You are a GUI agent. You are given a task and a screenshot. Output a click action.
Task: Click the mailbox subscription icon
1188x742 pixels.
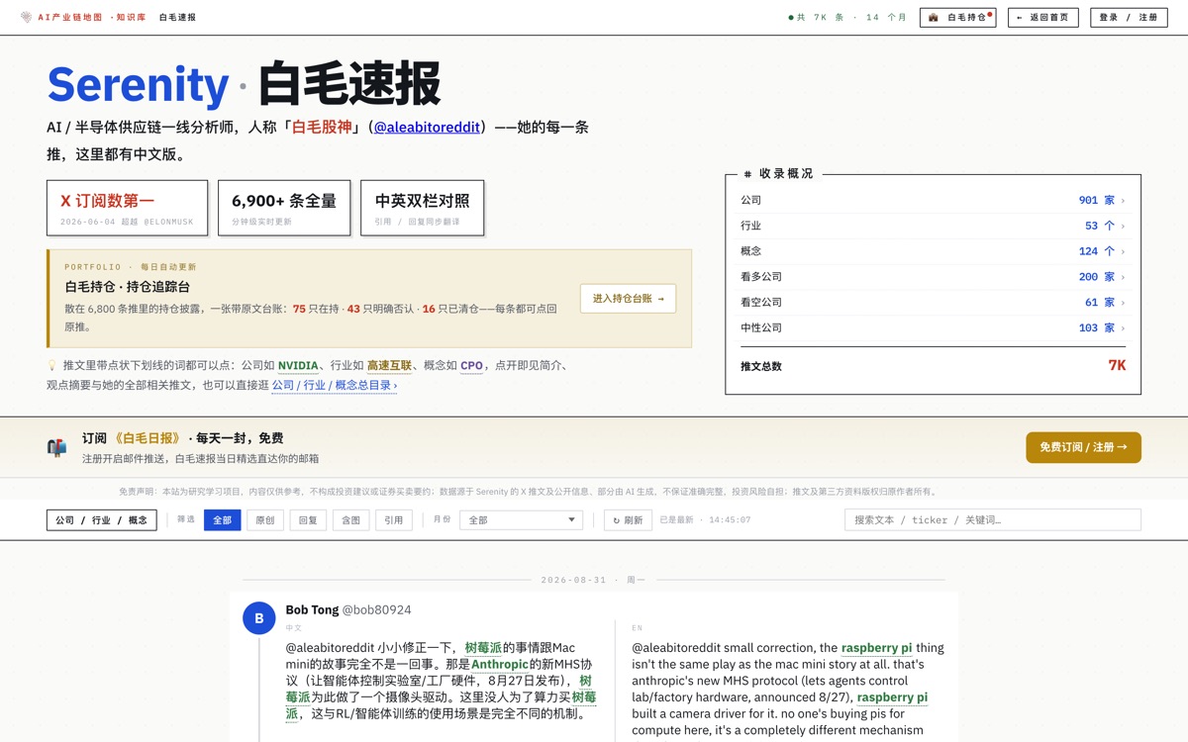coord(56,447)
